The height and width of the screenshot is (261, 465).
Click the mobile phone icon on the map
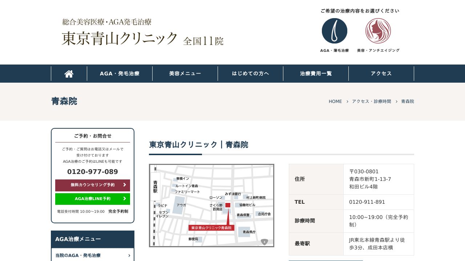[x=264, y=242]
